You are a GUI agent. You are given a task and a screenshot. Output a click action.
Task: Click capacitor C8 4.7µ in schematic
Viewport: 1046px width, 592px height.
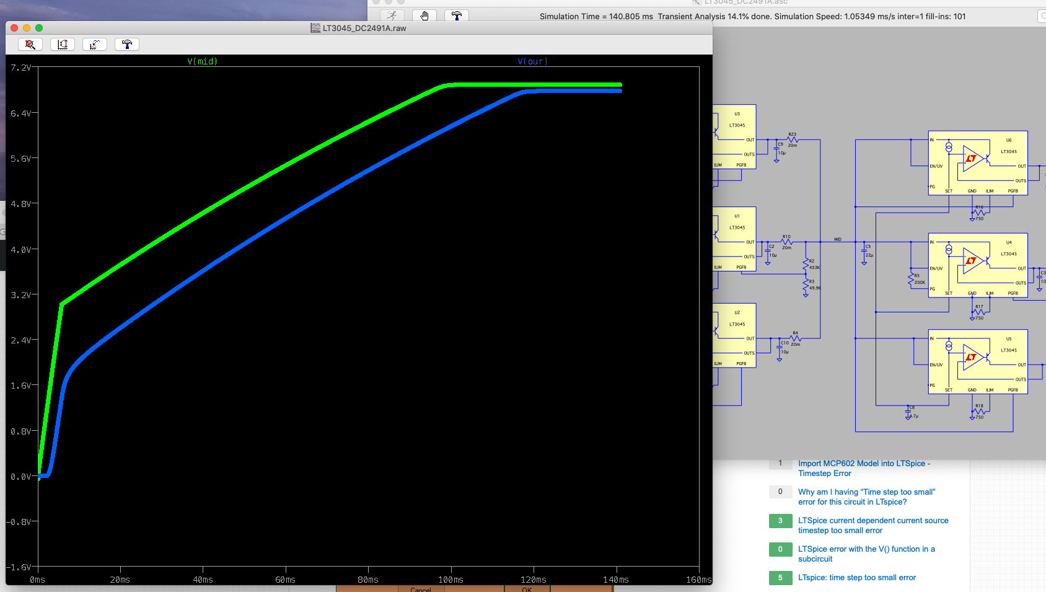click(908, 412)
